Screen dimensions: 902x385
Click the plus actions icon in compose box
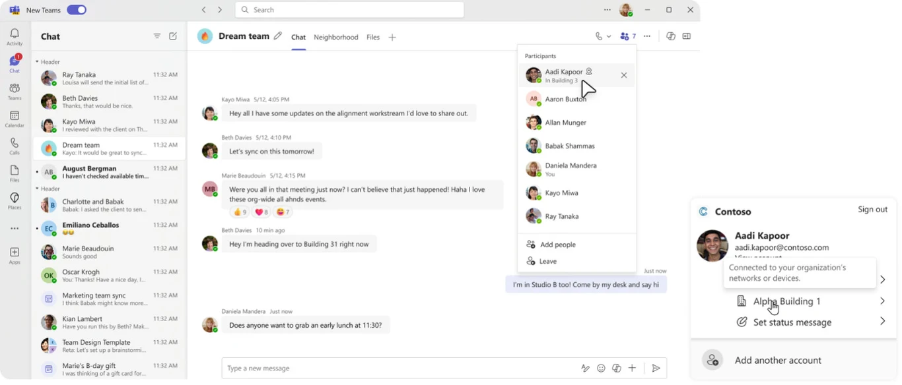[x=632, y=368]
